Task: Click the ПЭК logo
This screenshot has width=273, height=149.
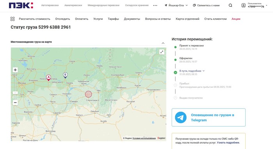Action: [x=21, y=5]
